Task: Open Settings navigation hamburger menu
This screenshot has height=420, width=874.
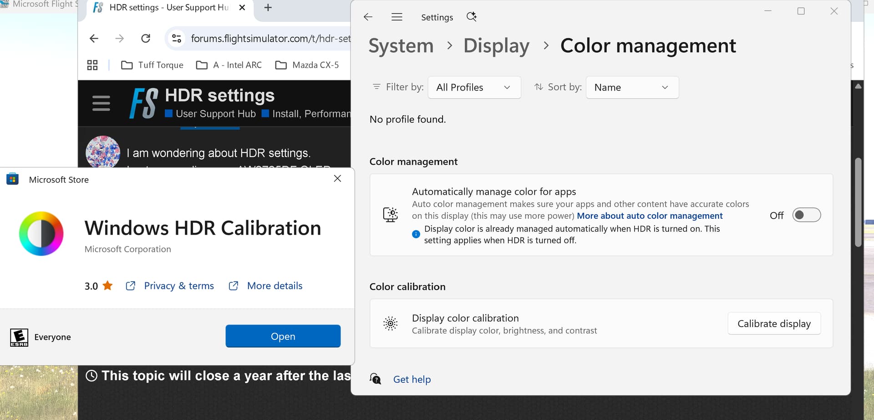Action: pyautogui.click(x=397, y=17)
